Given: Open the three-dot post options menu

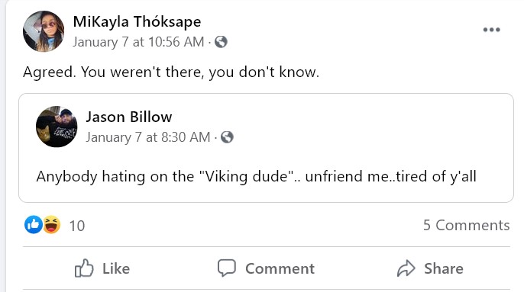Looking at the screenshot, I should click(x=491, y=30).
